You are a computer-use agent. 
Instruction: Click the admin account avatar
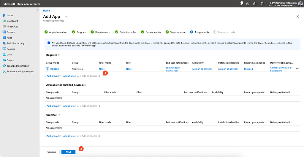click(300, 4)
